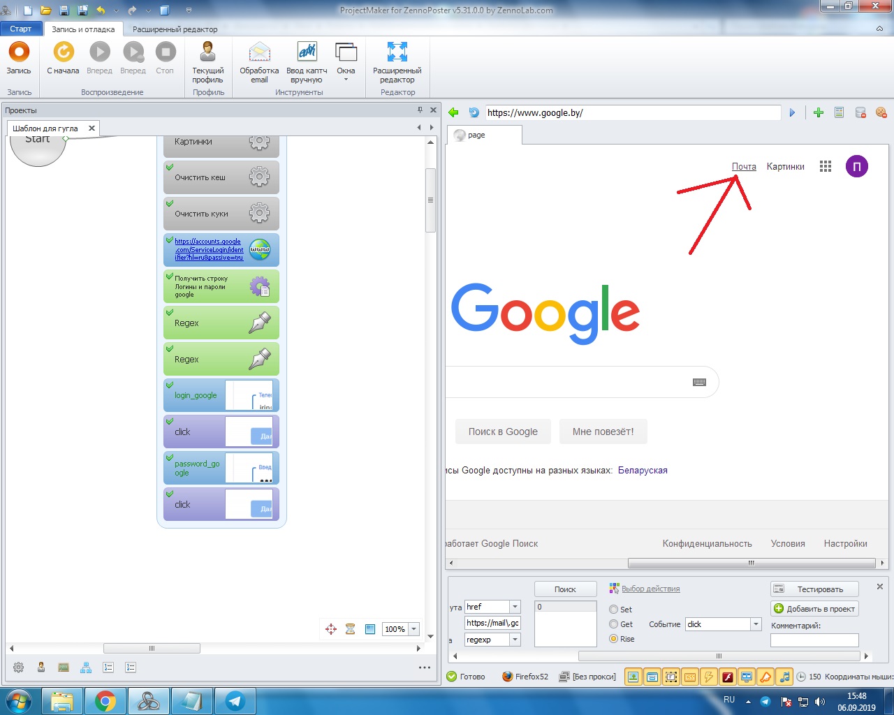This screenshot has width=894, height=715.
Task: Select the Получить строку Логины и пароли block
Action: point(221,286)
